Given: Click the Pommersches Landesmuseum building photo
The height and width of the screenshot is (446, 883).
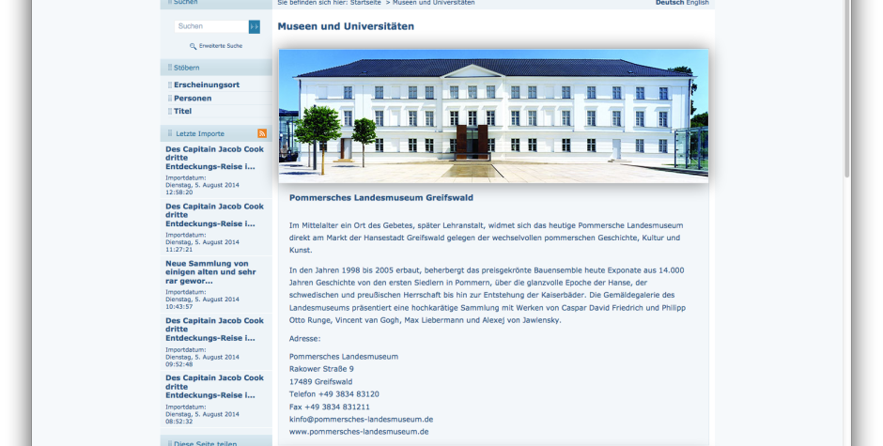Looking at the screenshot, I should (x=493, y=116).
